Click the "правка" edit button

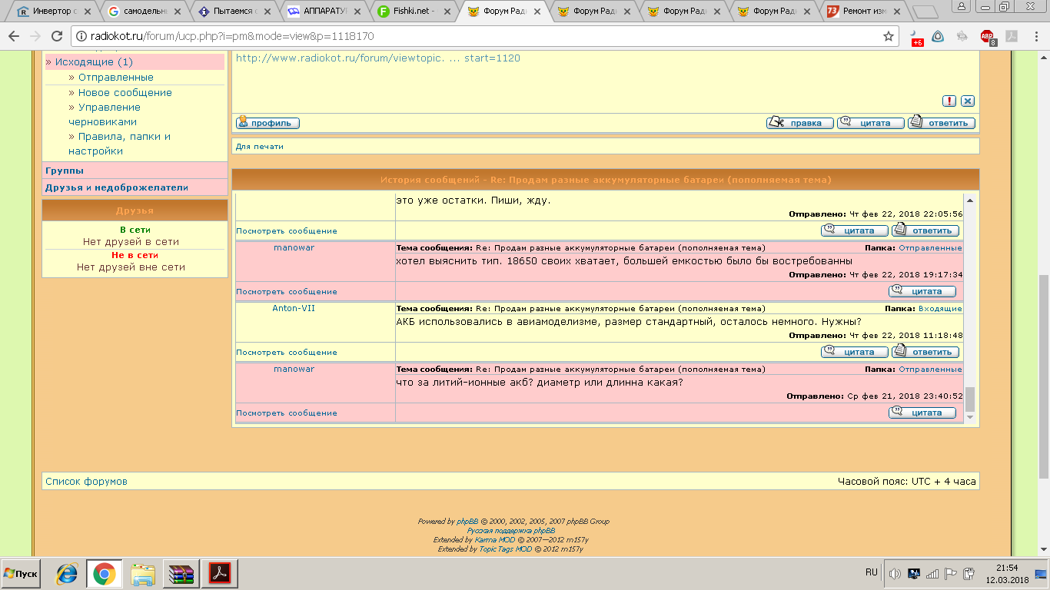coord(799,123)
